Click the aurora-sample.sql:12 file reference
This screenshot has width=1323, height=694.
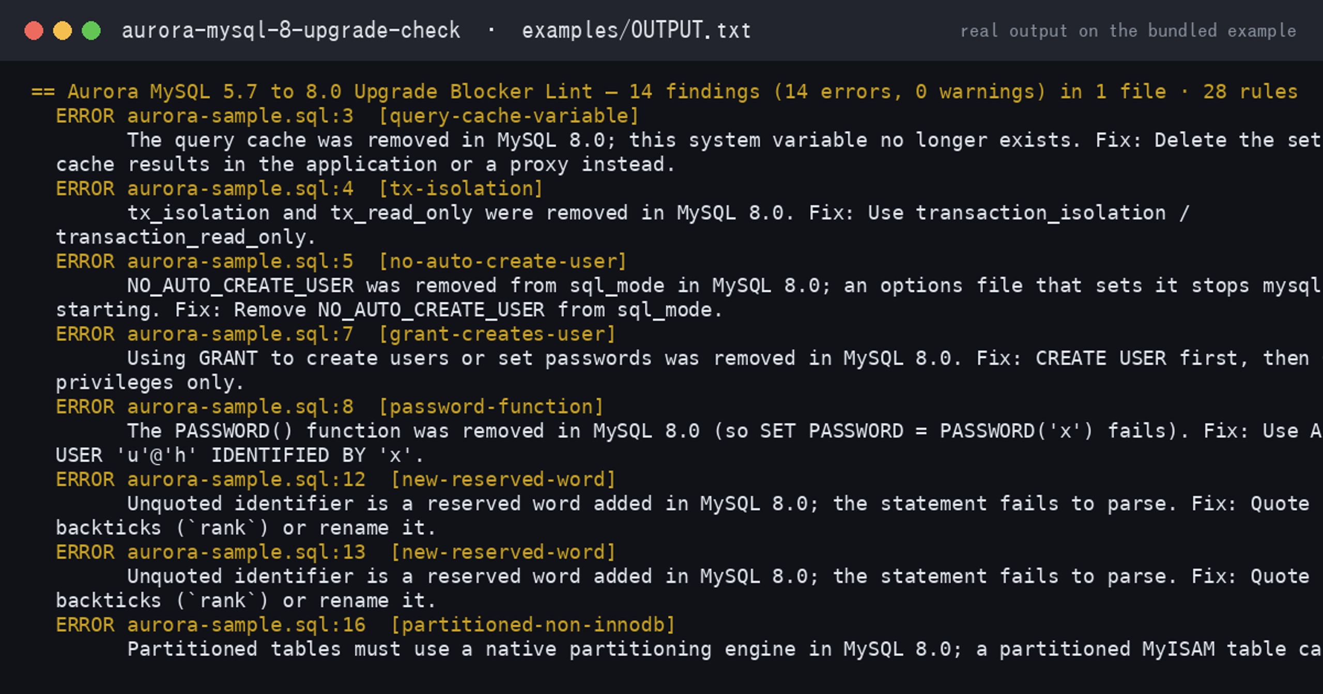click(247, 480)
